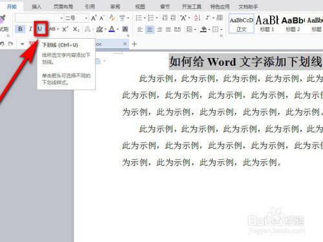Open the bullet list style dropdown arrow

tap(145, 18)
